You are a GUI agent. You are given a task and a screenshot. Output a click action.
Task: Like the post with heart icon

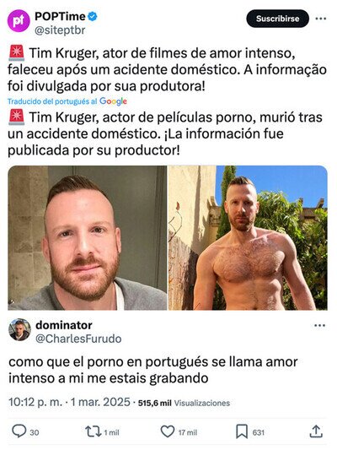point(167,431)
